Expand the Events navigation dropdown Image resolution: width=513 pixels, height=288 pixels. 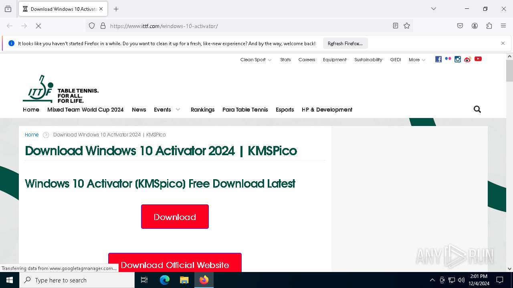coord(167,110)
